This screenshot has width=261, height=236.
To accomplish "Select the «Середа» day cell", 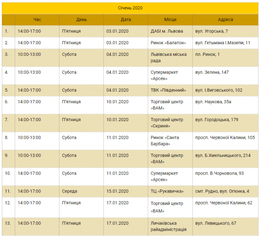I will [x=70, y=191].
